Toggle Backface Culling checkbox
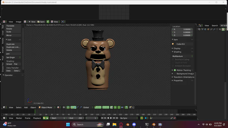Screen dimensions: 228x128 [173, 59]
